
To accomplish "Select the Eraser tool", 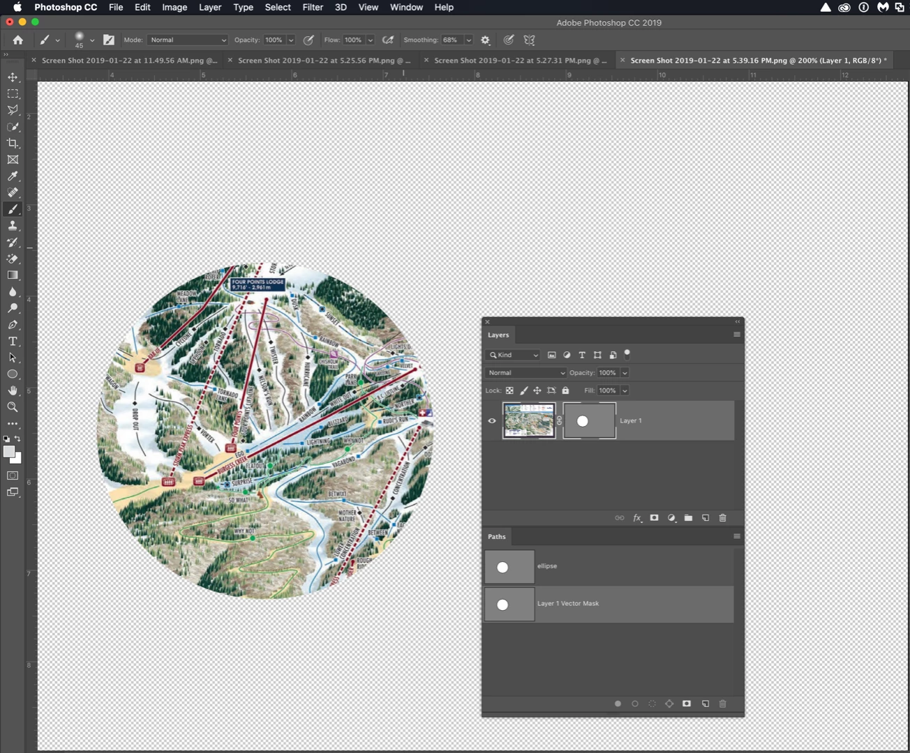I will (x=13, y=259).
